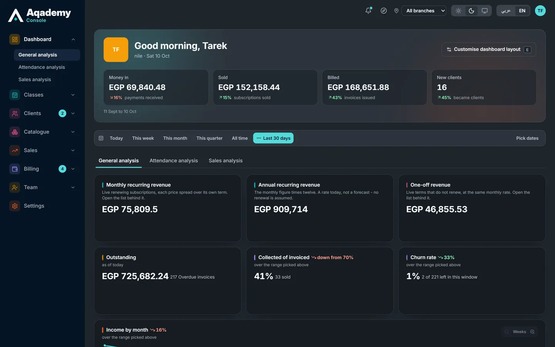Image resolution: width=555 pixels, height=347 pixels.
Task: Expand the Sales section chevron
Action: click(x=73, y=150)
